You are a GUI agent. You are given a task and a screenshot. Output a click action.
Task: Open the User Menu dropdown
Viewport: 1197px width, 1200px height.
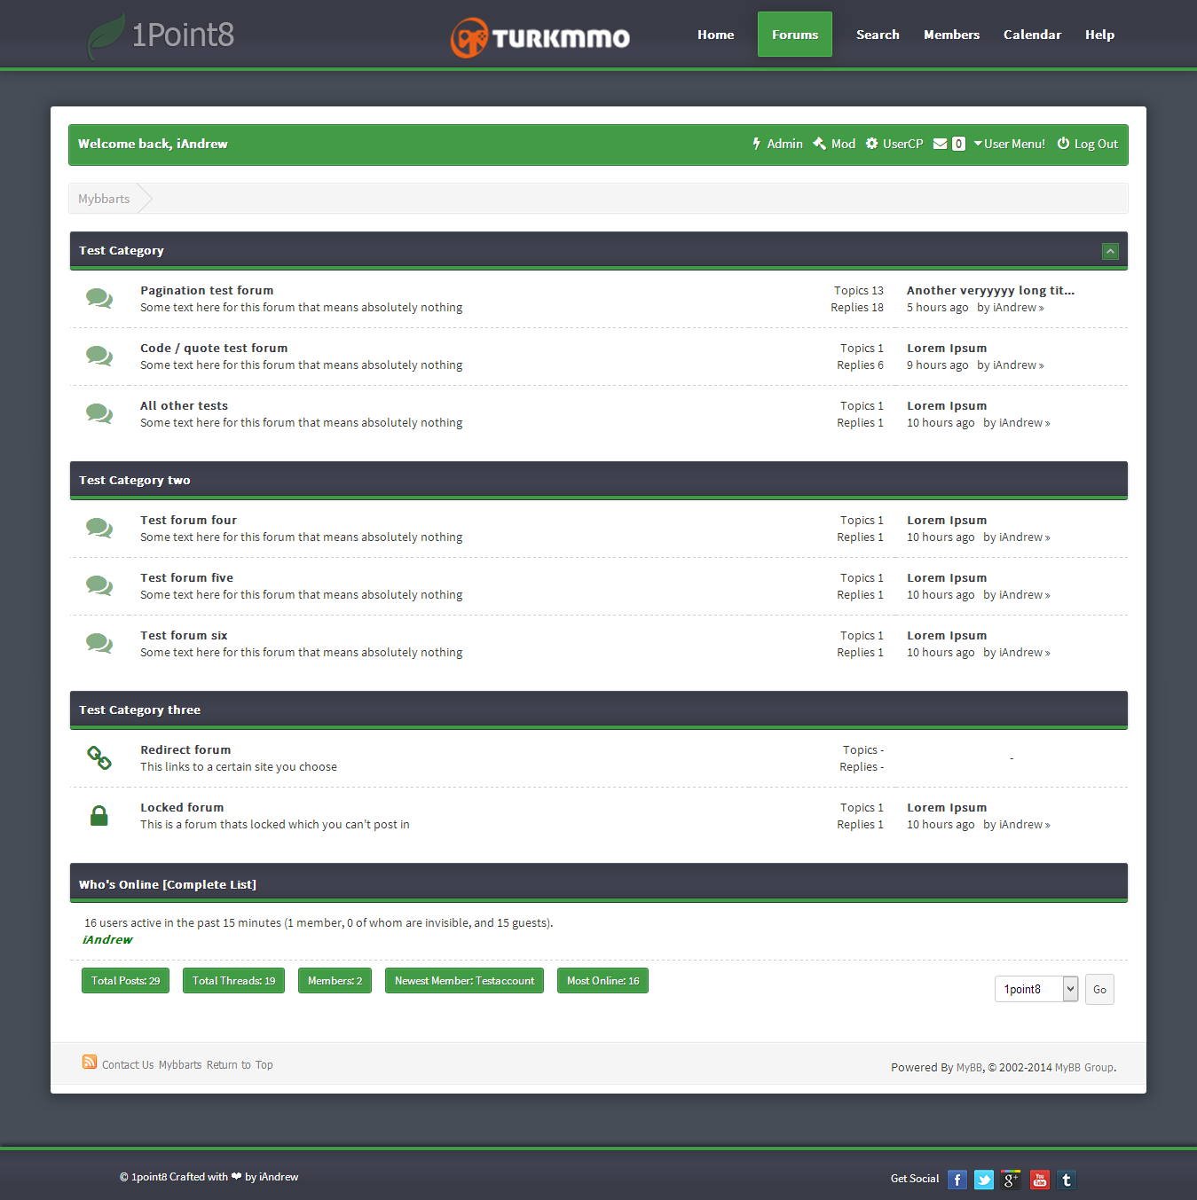1010,144
